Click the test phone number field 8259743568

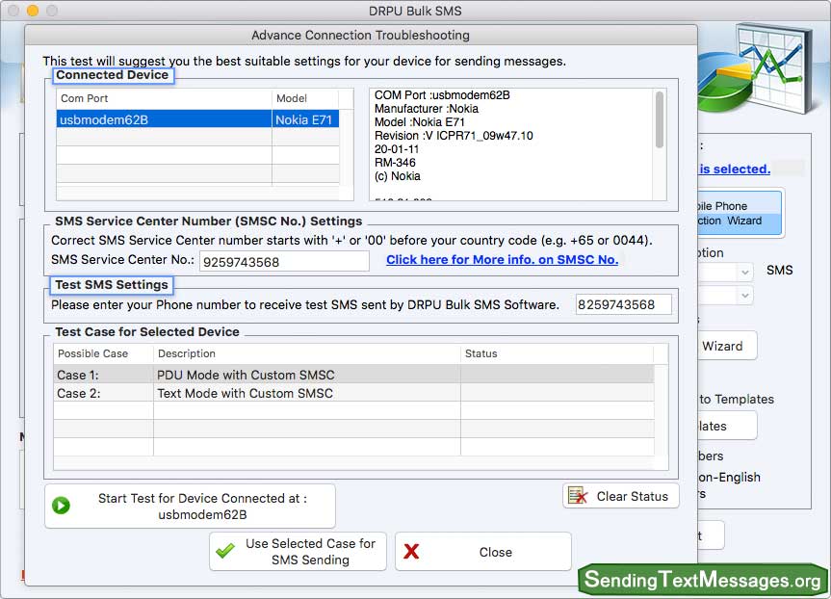pyautogui.click(x=624, y=305)
